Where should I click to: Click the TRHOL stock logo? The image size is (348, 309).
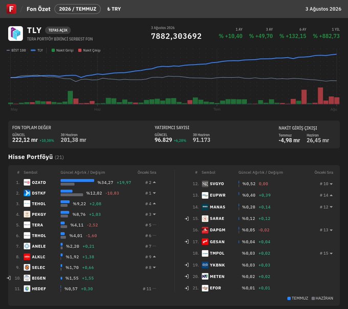[x=27, y=235]
